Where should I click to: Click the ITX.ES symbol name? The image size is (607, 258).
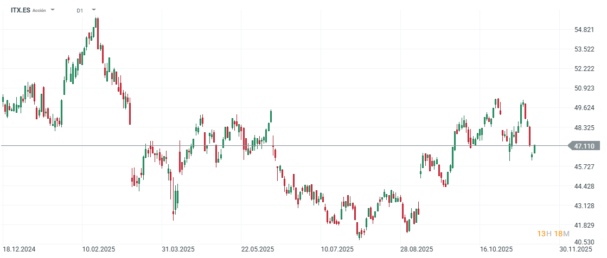[20, 10]
